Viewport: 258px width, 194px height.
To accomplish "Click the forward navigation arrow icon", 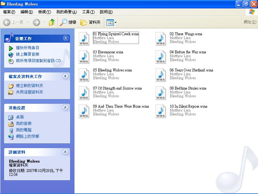I will tap(36, 22).
